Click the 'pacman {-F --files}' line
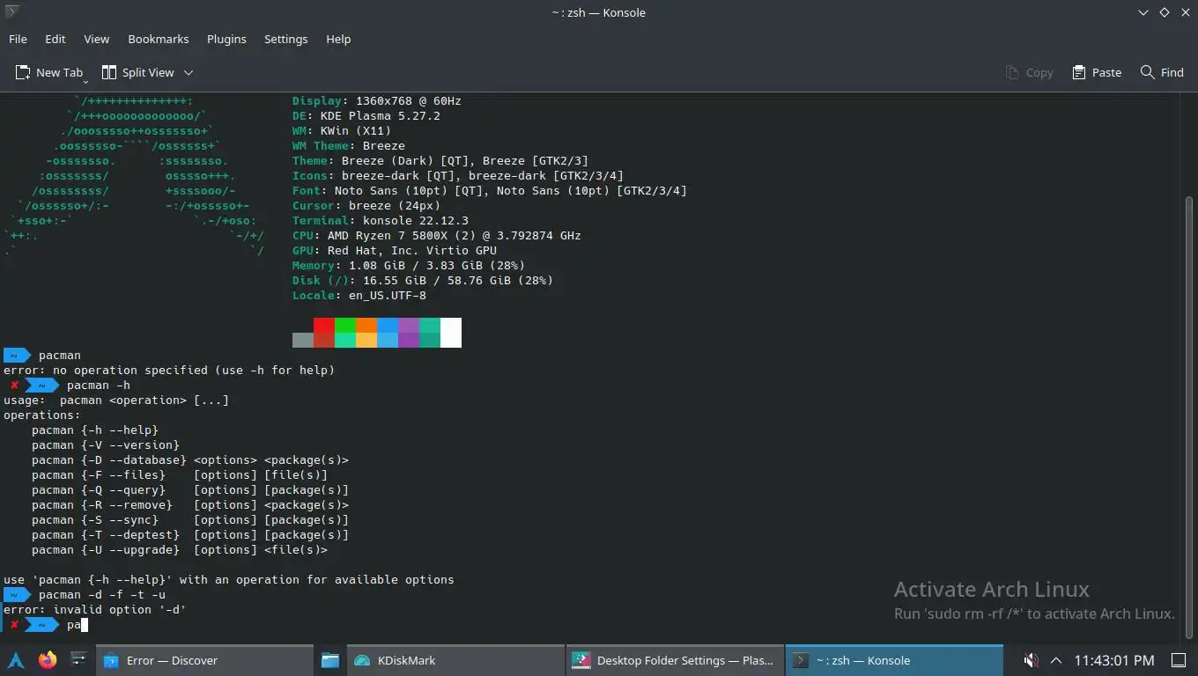The height and width of the screenshot is (676, 1198). click(180, 474)
